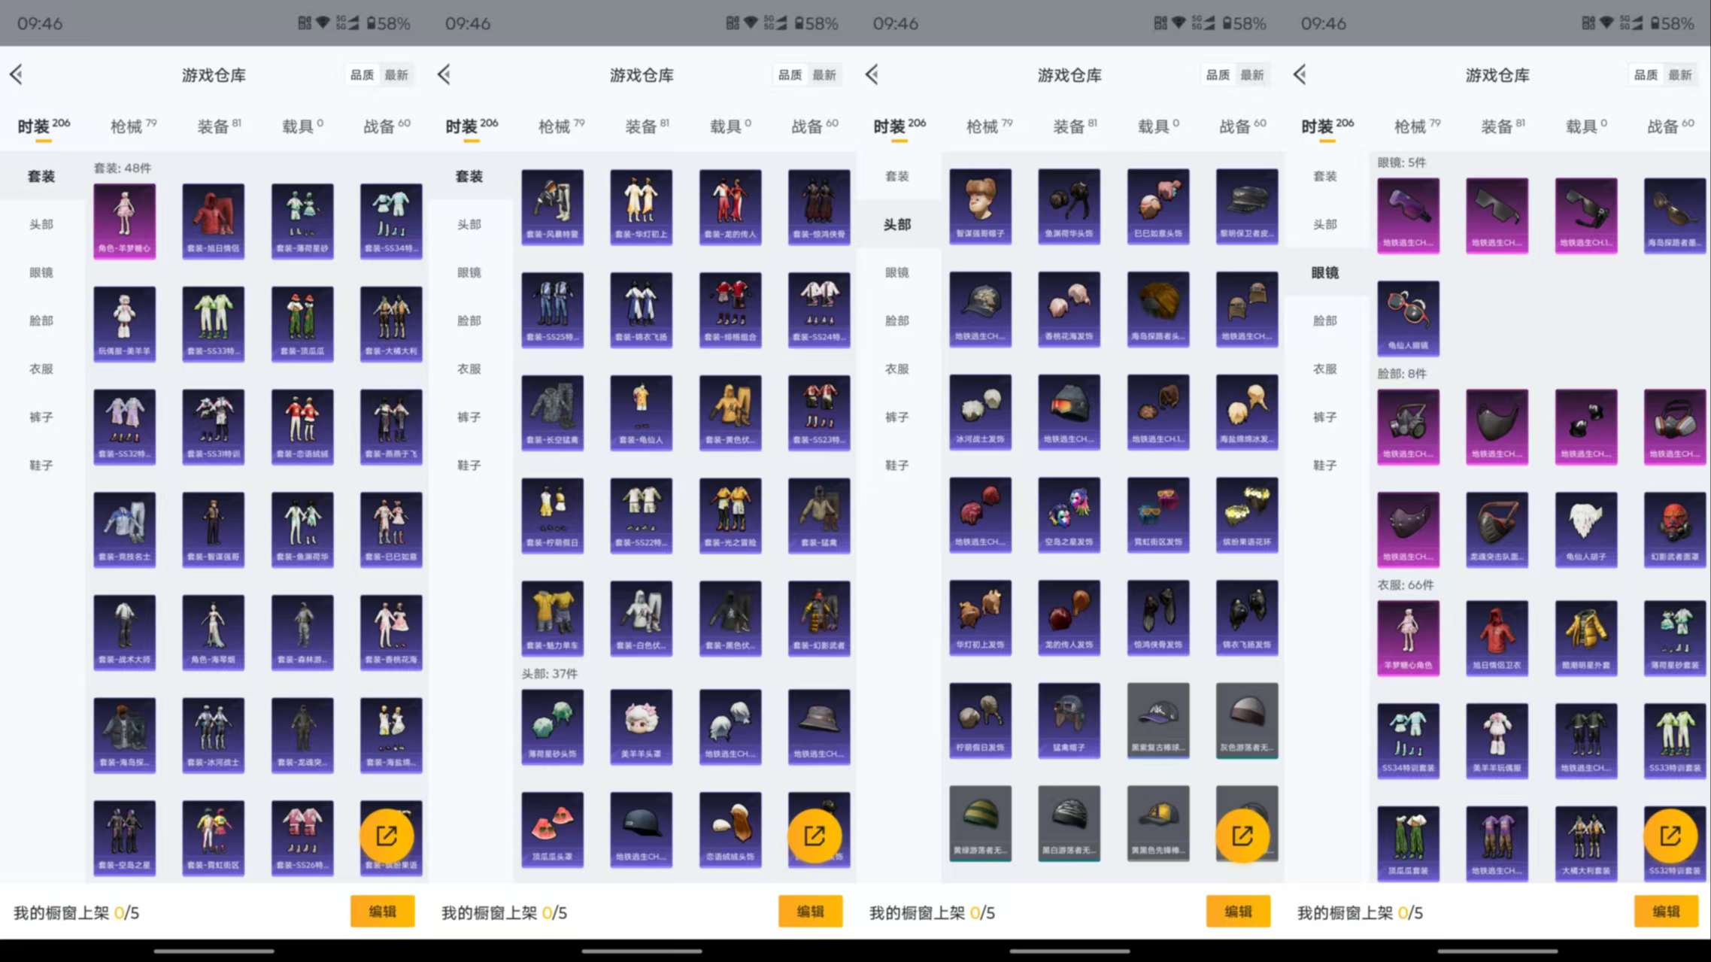Image resolution: width=1711 pixels, height=962 pixels.
Task: Select the 龟仙人眼镜 item card
Action: [x=1408, y=318]
